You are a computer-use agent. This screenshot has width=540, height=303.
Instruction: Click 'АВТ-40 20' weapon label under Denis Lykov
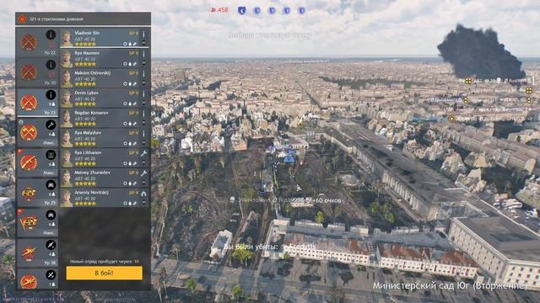[x=85, y=99]
